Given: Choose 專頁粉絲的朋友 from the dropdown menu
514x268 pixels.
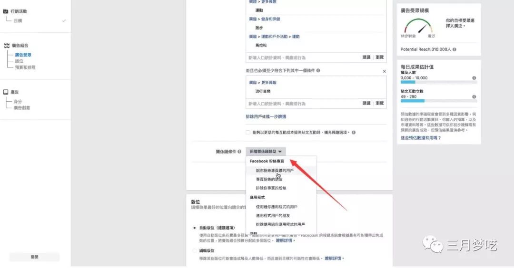Looking at the screenshot, I should click(269, 179).
